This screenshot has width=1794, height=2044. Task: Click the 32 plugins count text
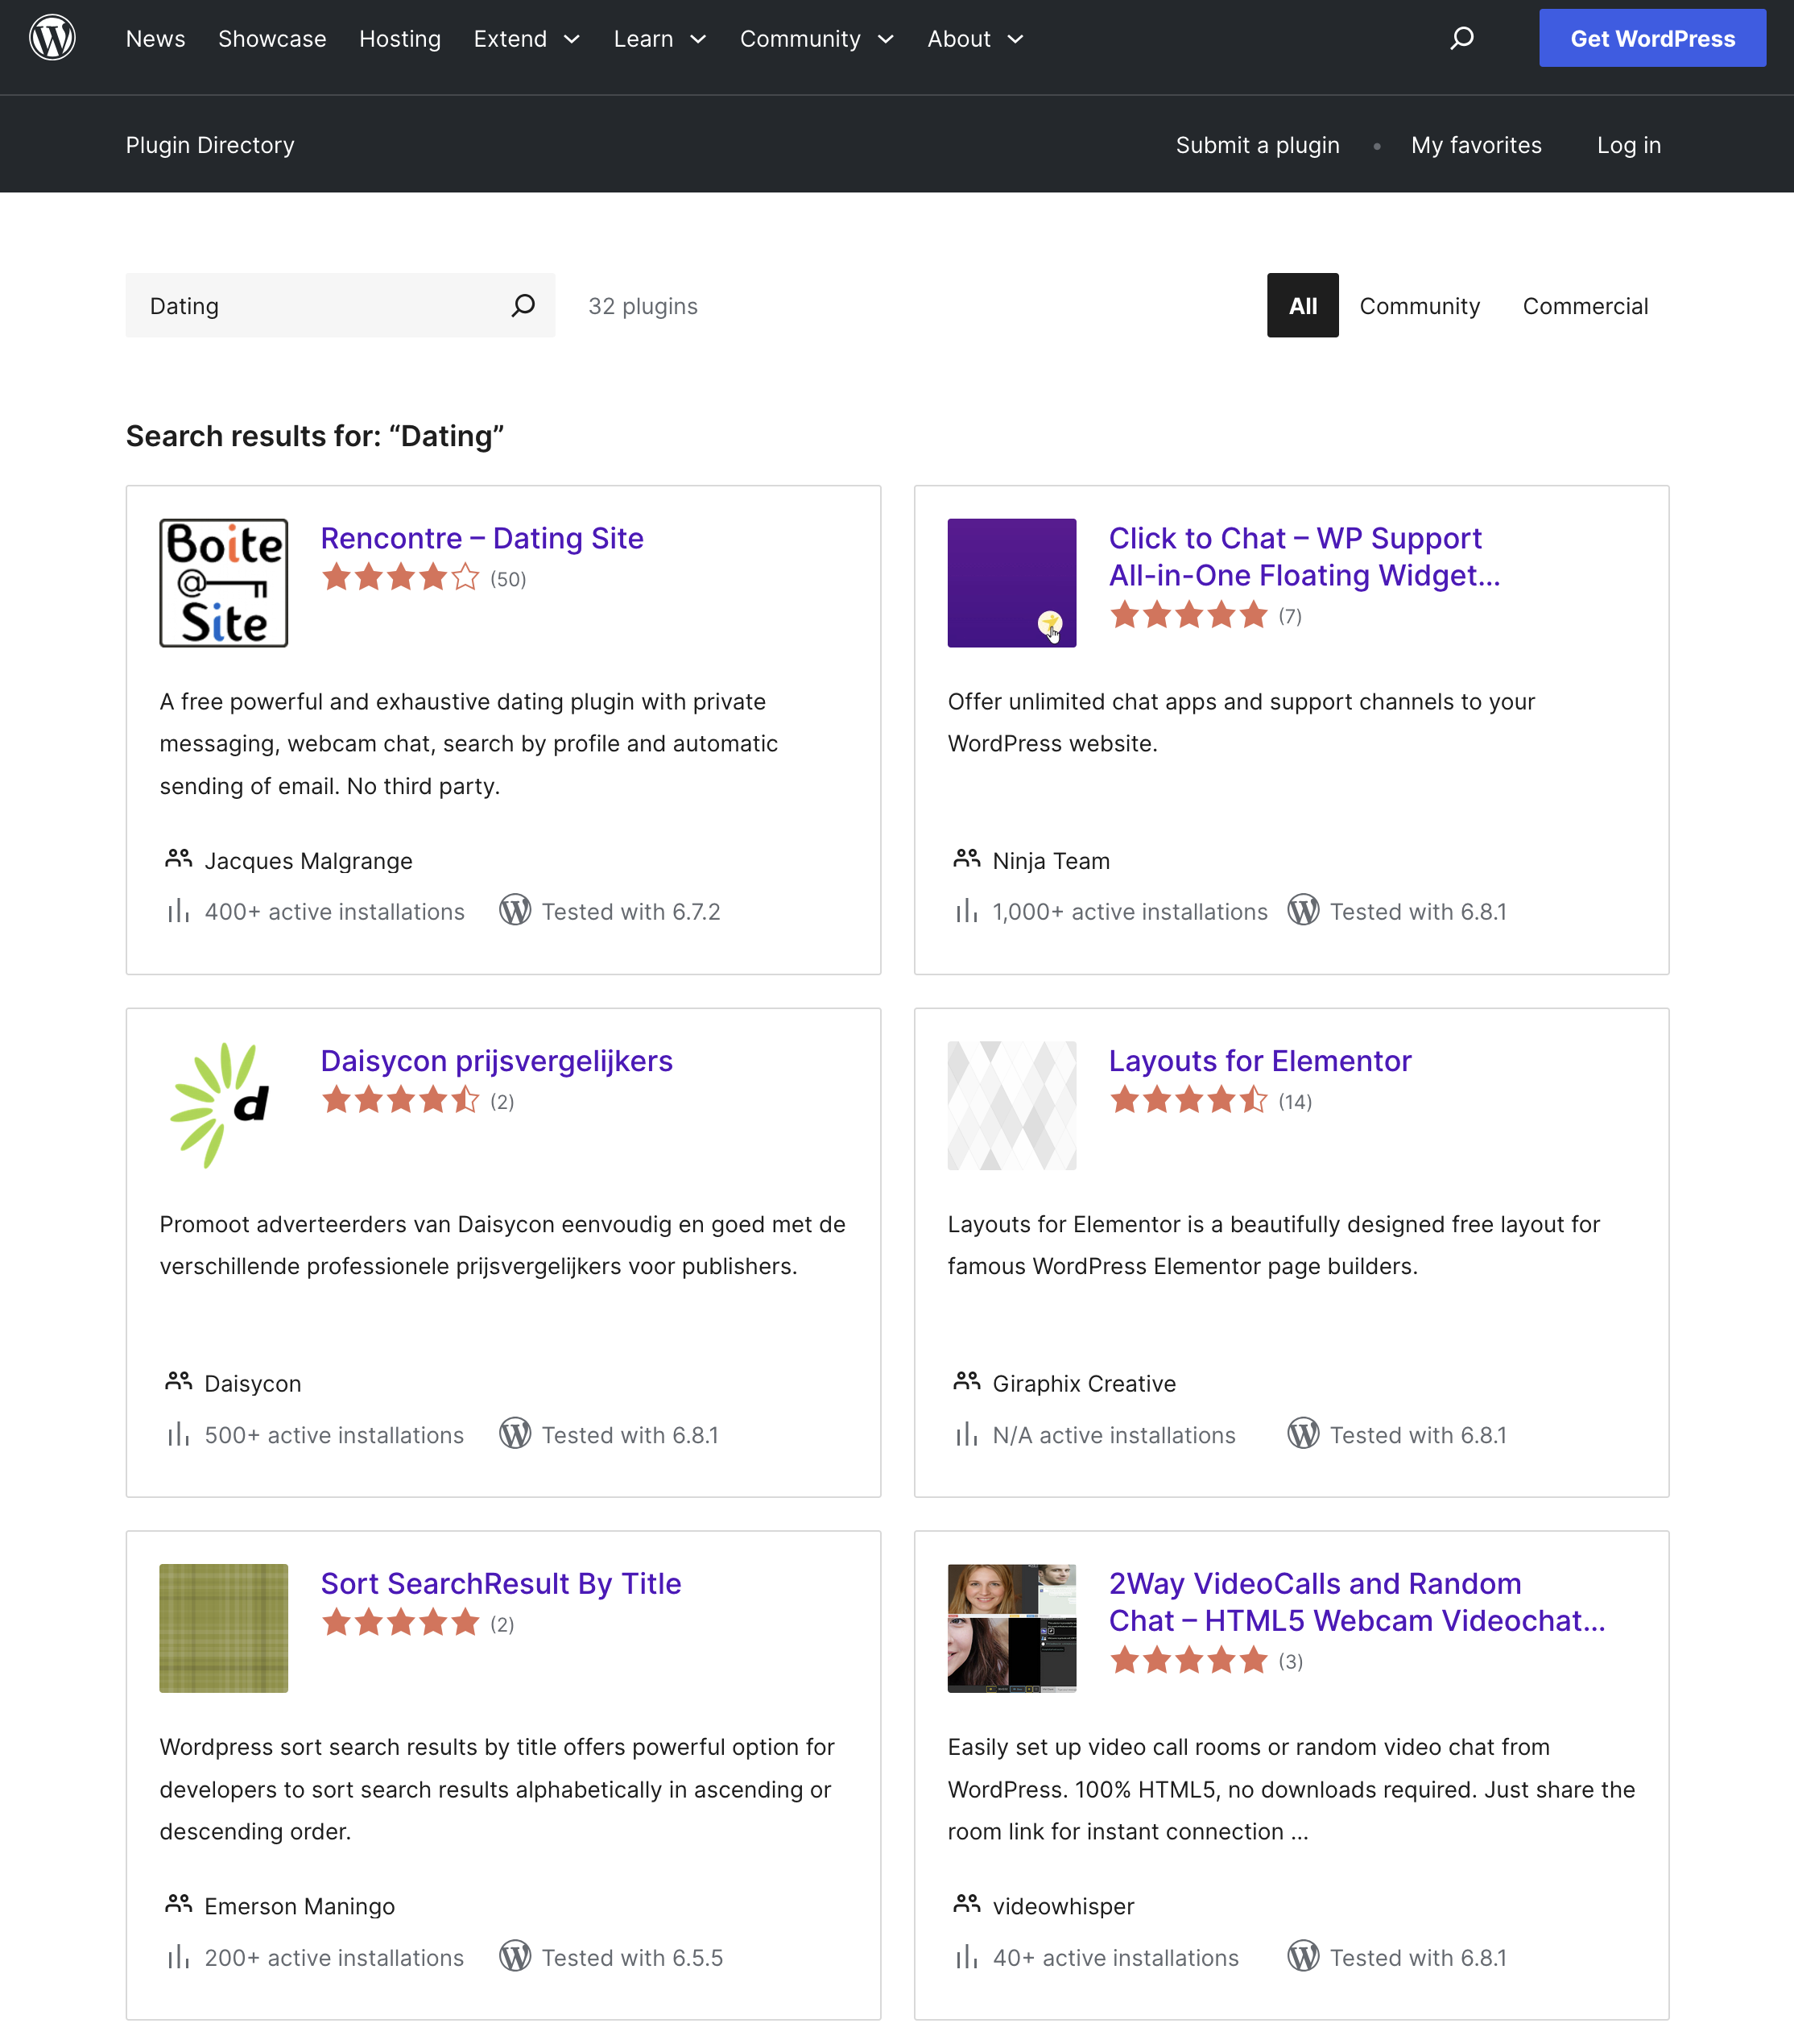point(643,306)
